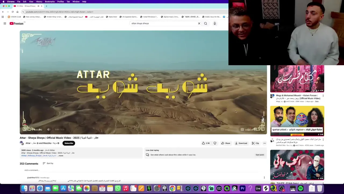Screen dimensions: 344x194
Task: Open the Trash in the Dock
Action: 320,189
